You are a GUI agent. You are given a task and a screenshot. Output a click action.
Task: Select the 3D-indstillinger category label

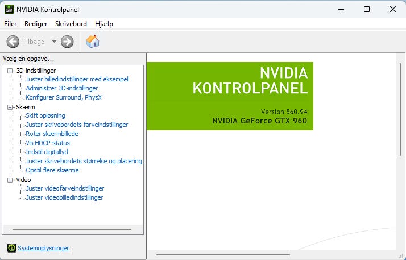coord(36,71)
